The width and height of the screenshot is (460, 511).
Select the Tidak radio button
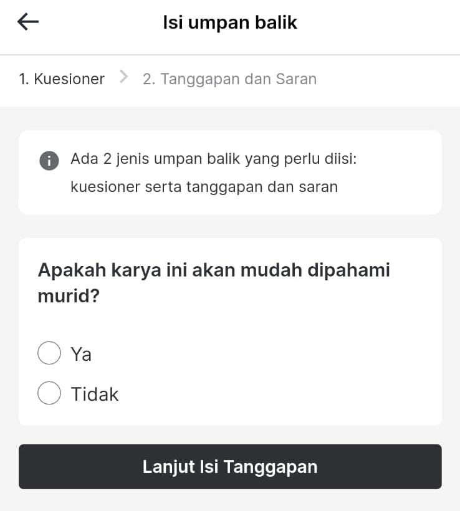pyautogui.click(x=49, y=393)
